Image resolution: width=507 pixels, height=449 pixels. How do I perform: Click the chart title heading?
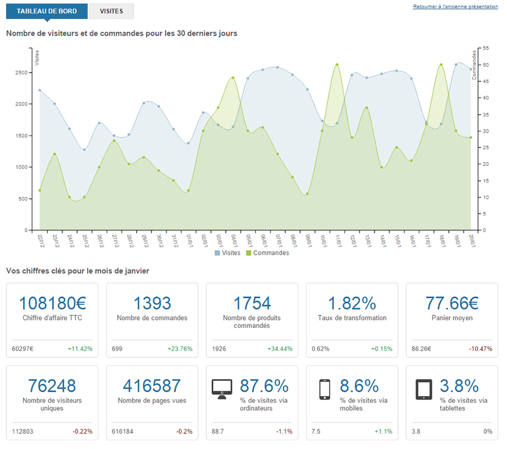[122, 33]
